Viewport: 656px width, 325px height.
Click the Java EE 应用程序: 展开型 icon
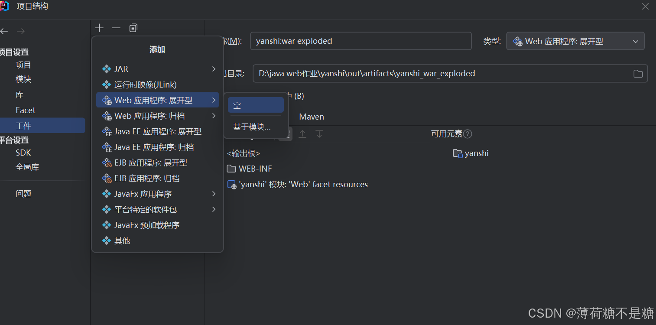coord(107,131)
